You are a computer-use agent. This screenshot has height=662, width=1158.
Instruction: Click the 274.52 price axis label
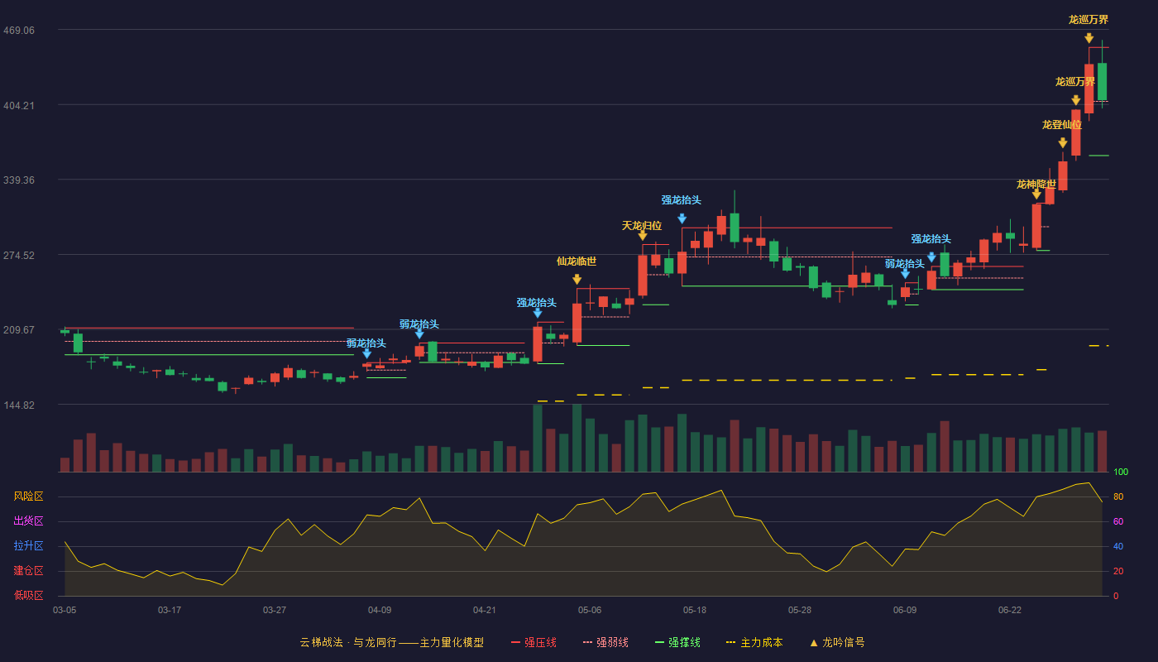pos(19,256)
